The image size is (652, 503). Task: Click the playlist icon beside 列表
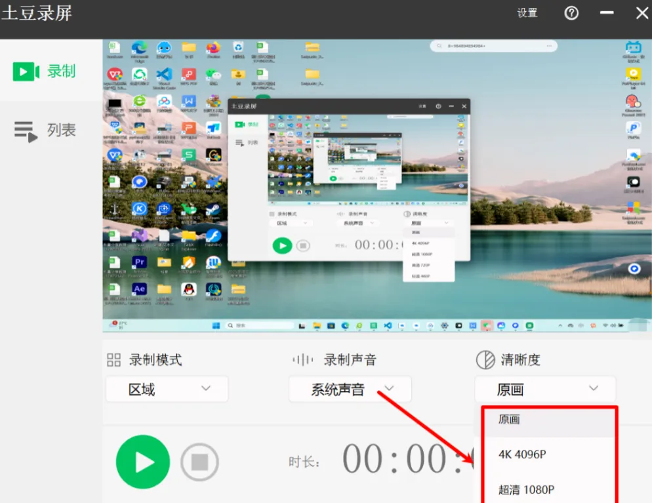click(26, 131)
